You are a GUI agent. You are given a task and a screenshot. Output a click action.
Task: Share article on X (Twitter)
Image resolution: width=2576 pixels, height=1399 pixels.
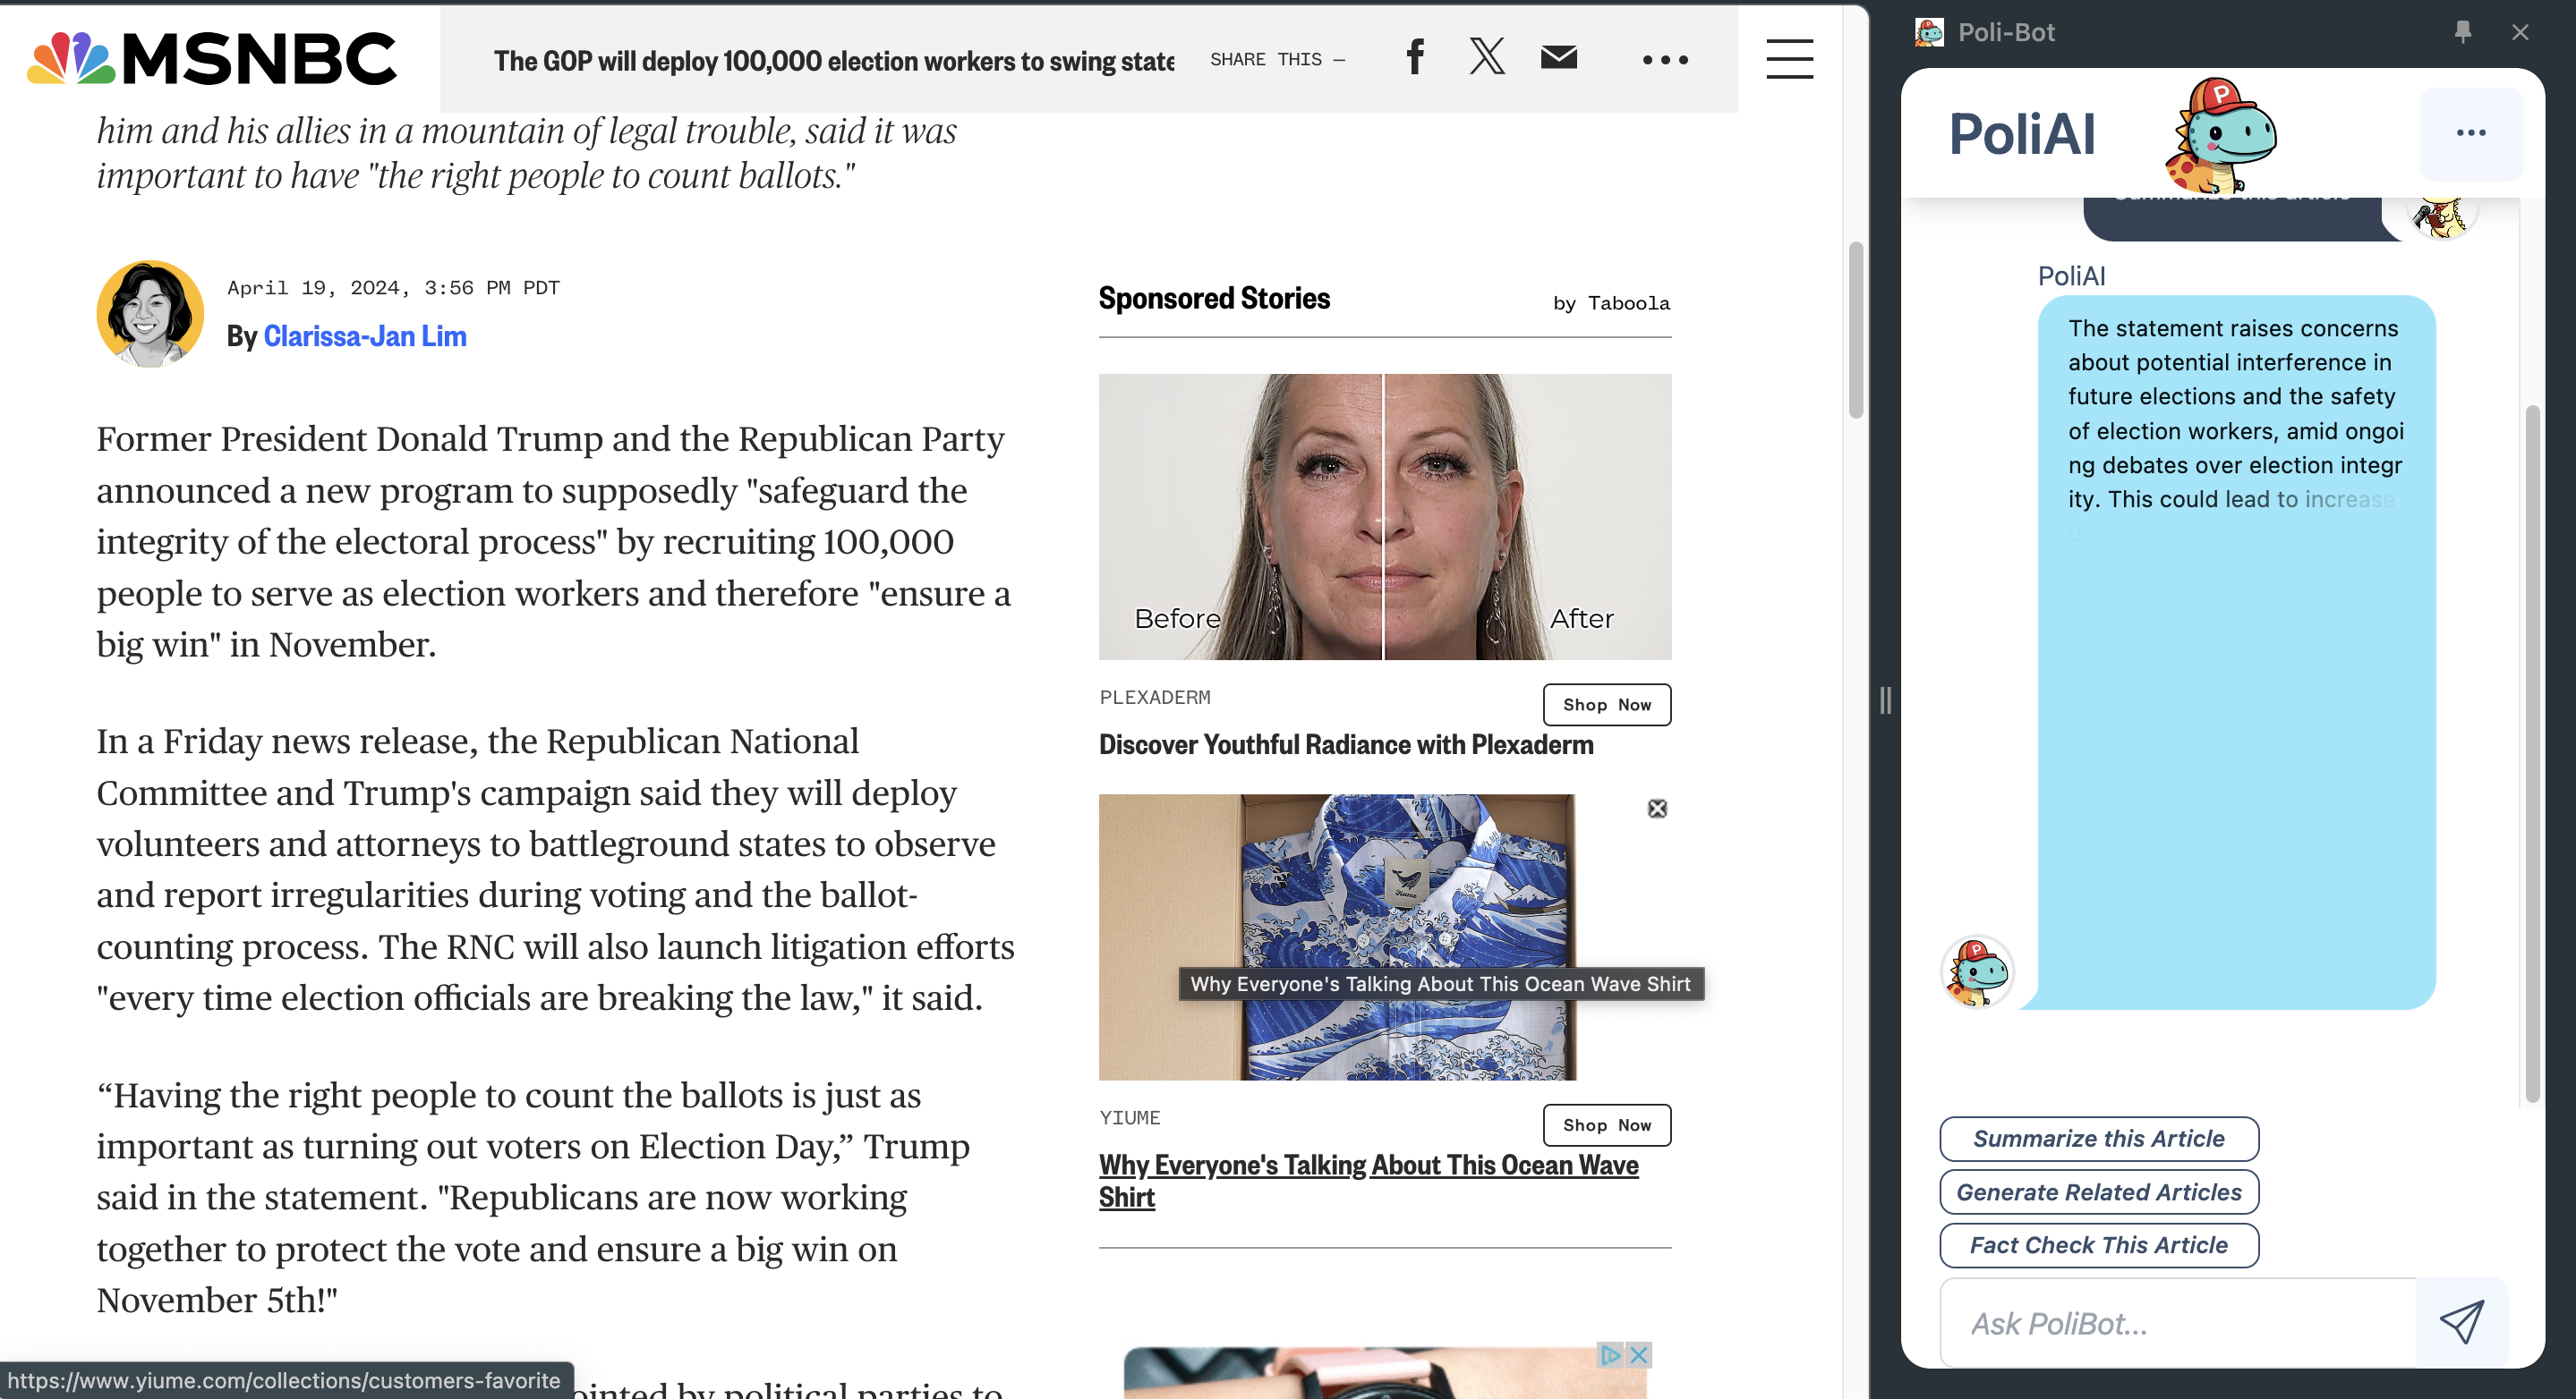1487,57
